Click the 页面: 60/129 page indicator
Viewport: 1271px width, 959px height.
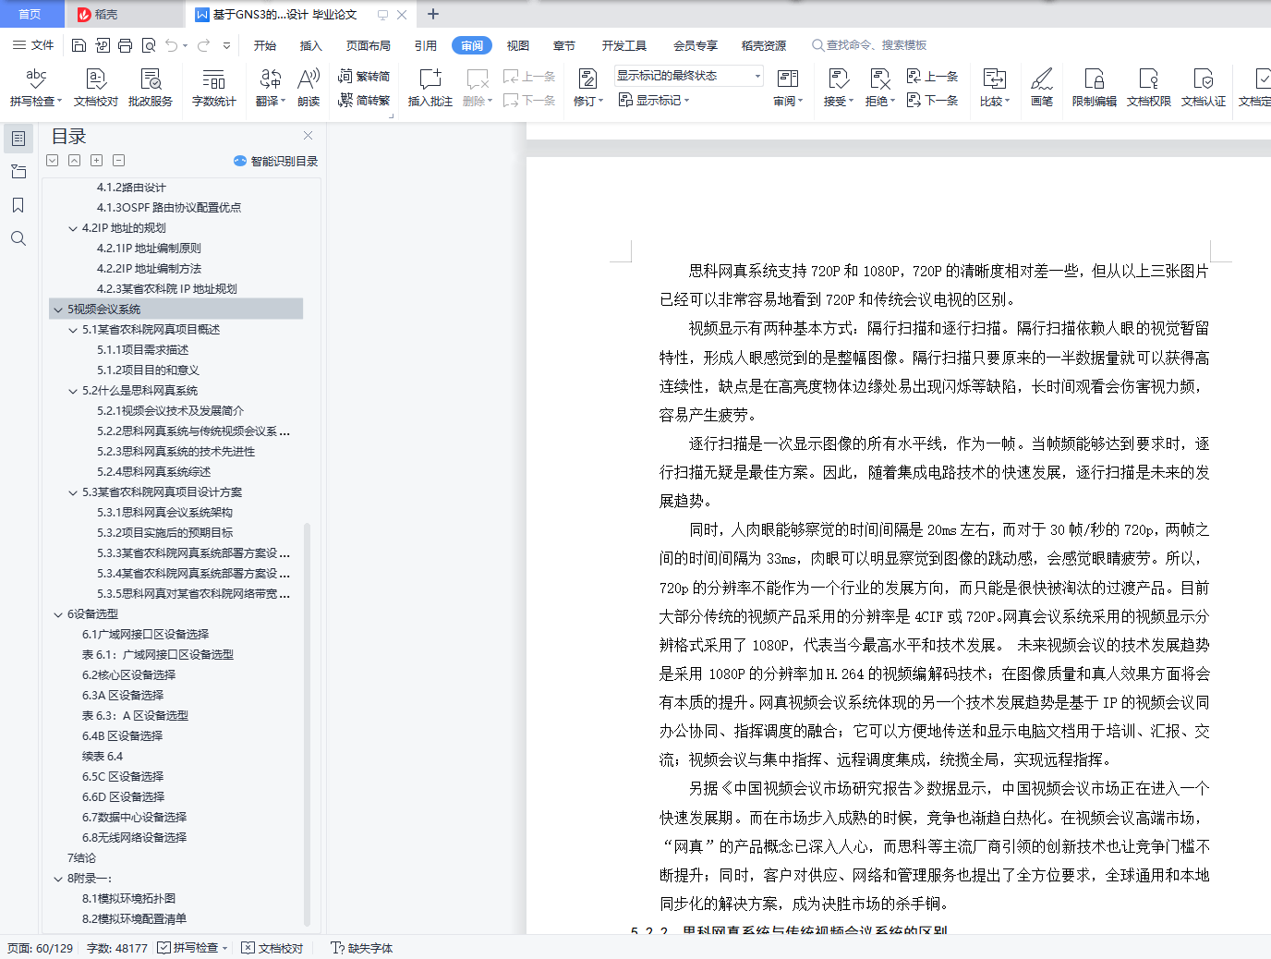[x=41, y=948]
